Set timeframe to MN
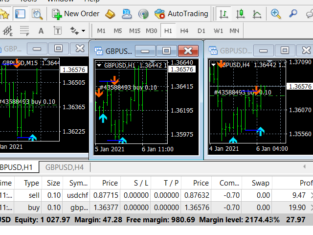The height and width of the screenshot is (235, 313). coord(234,31)
